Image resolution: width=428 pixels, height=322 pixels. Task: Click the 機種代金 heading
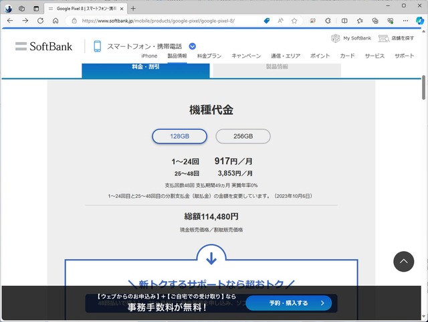pyautogui.click(x=211, y=110)
